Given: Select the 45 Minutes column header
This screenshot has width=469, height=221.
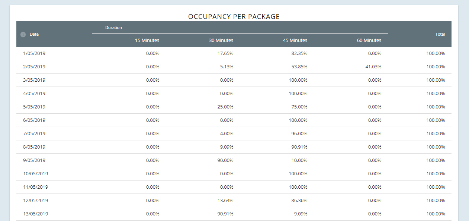Looking at the screenshot, I should (x=295, y=40).
